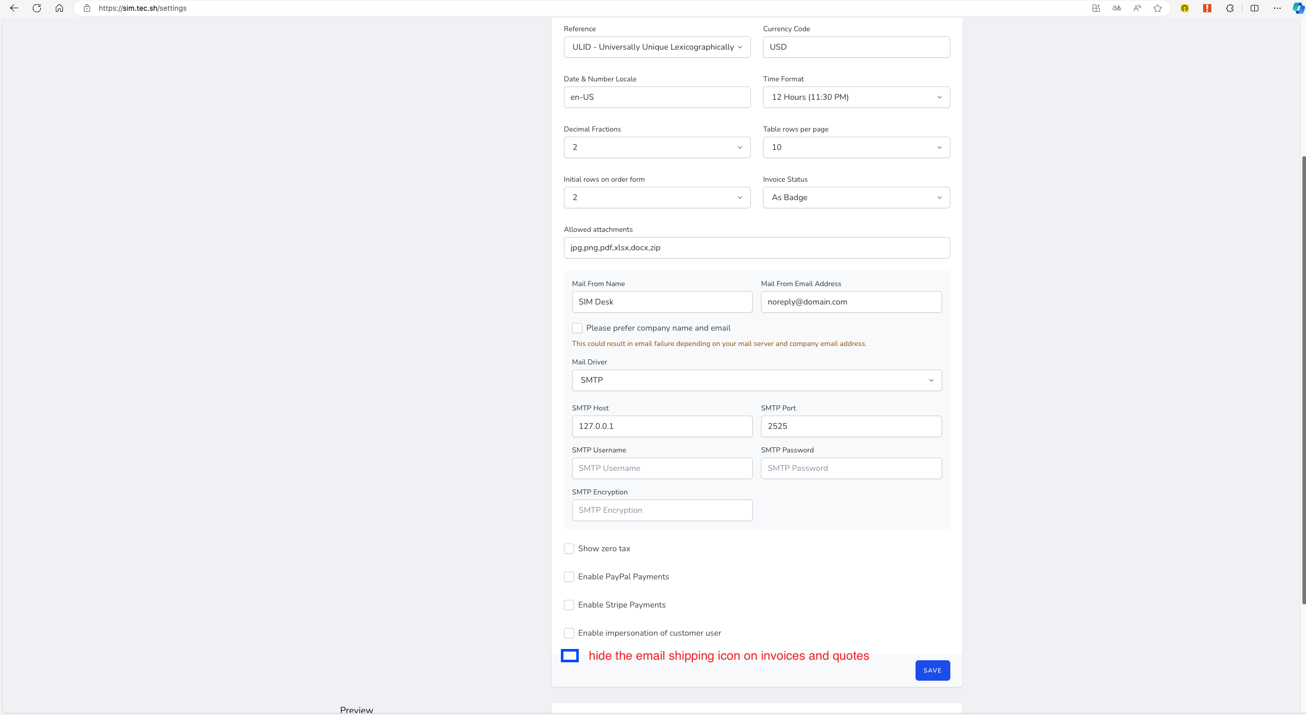Enable the Show zero tax checkbox
The image size is (1306, 715).
[x=569, y=549]
